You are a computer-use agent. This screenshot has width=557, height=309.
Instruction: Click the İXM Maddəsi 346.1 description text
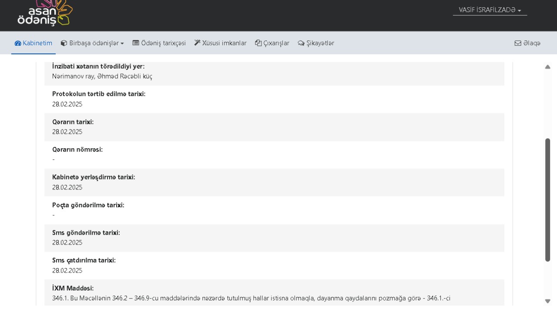coord(251,298)
